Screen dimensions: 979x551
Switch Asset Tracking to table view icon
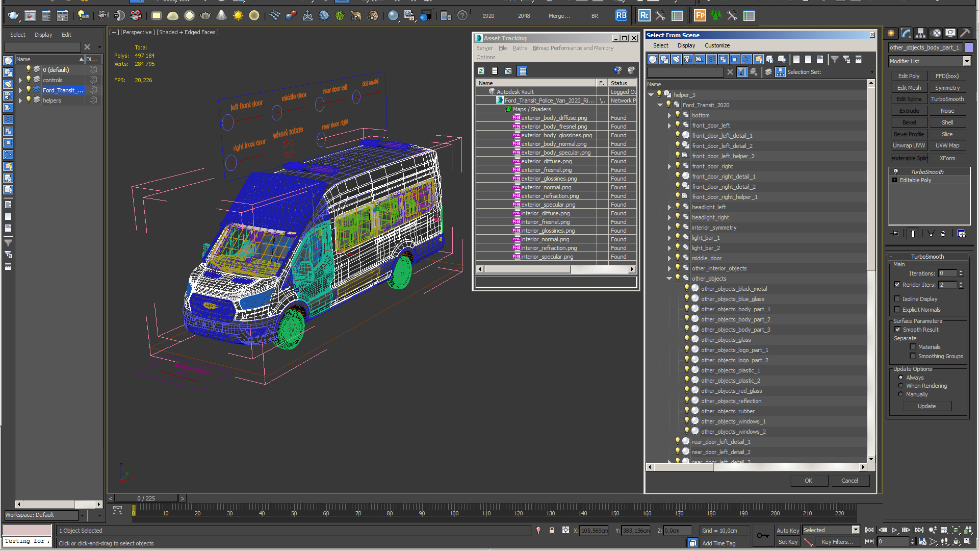pos(522,71)
